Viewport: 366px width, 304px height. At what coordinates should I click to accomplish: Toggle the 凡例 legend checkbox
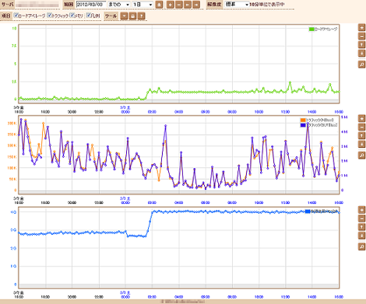pos(89,16)
